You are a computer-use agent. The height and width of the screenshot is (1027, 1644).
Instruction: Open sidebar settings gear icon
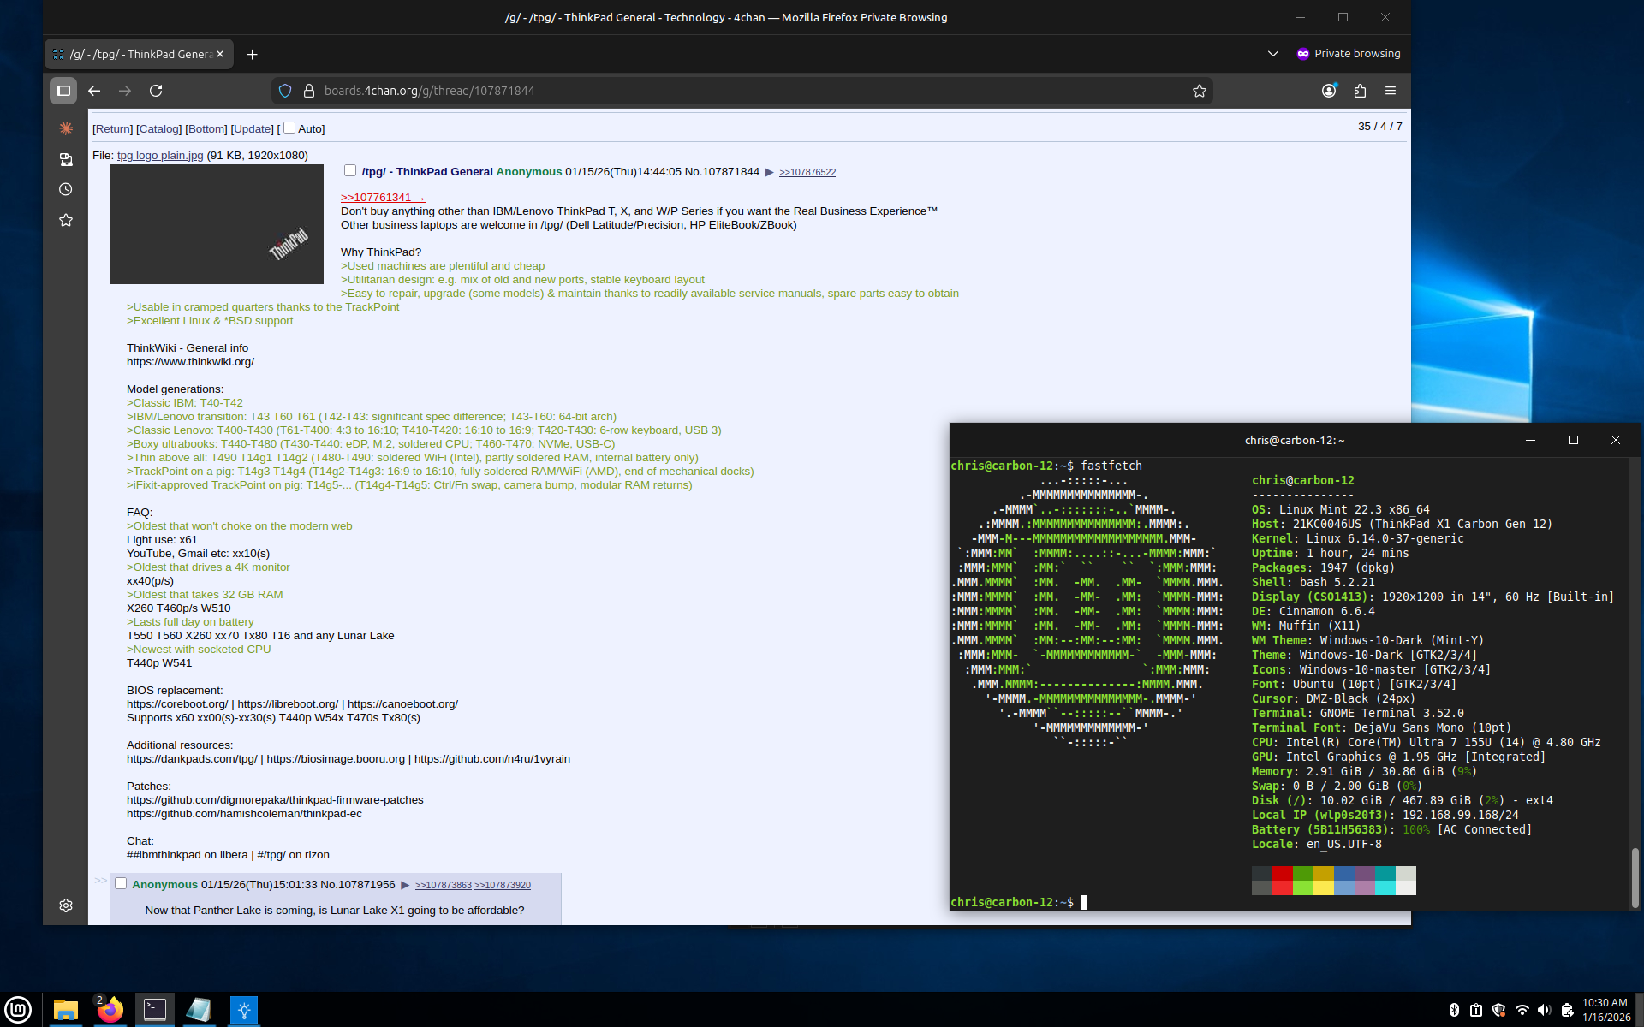click(x=66, y=905)
